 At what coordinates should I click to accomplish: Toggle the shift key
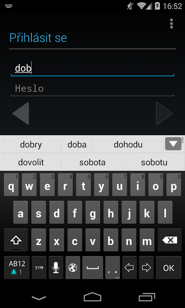(x=16, y=240)
